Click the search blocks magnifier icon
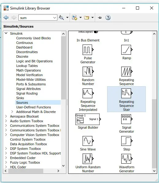The height and width of the screenshot is (183, 159). pyautogui.click(x=61, y=18)
